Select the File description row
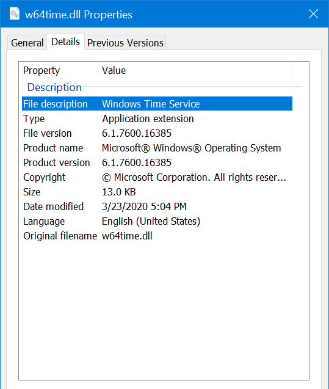329x389 pixels. click(x=157, y=104)
